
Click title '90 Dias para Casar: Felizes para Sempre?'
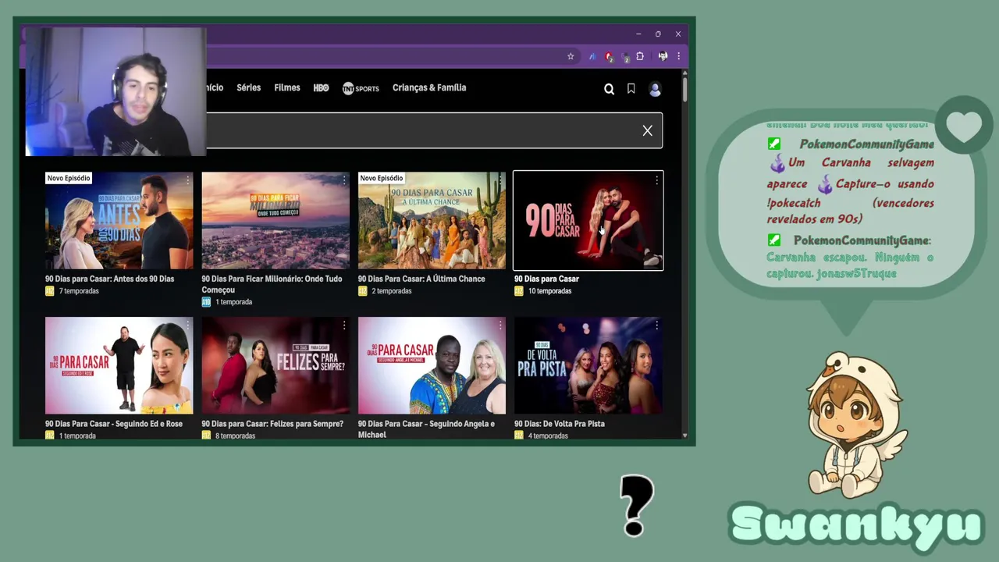tap(272, 424)
